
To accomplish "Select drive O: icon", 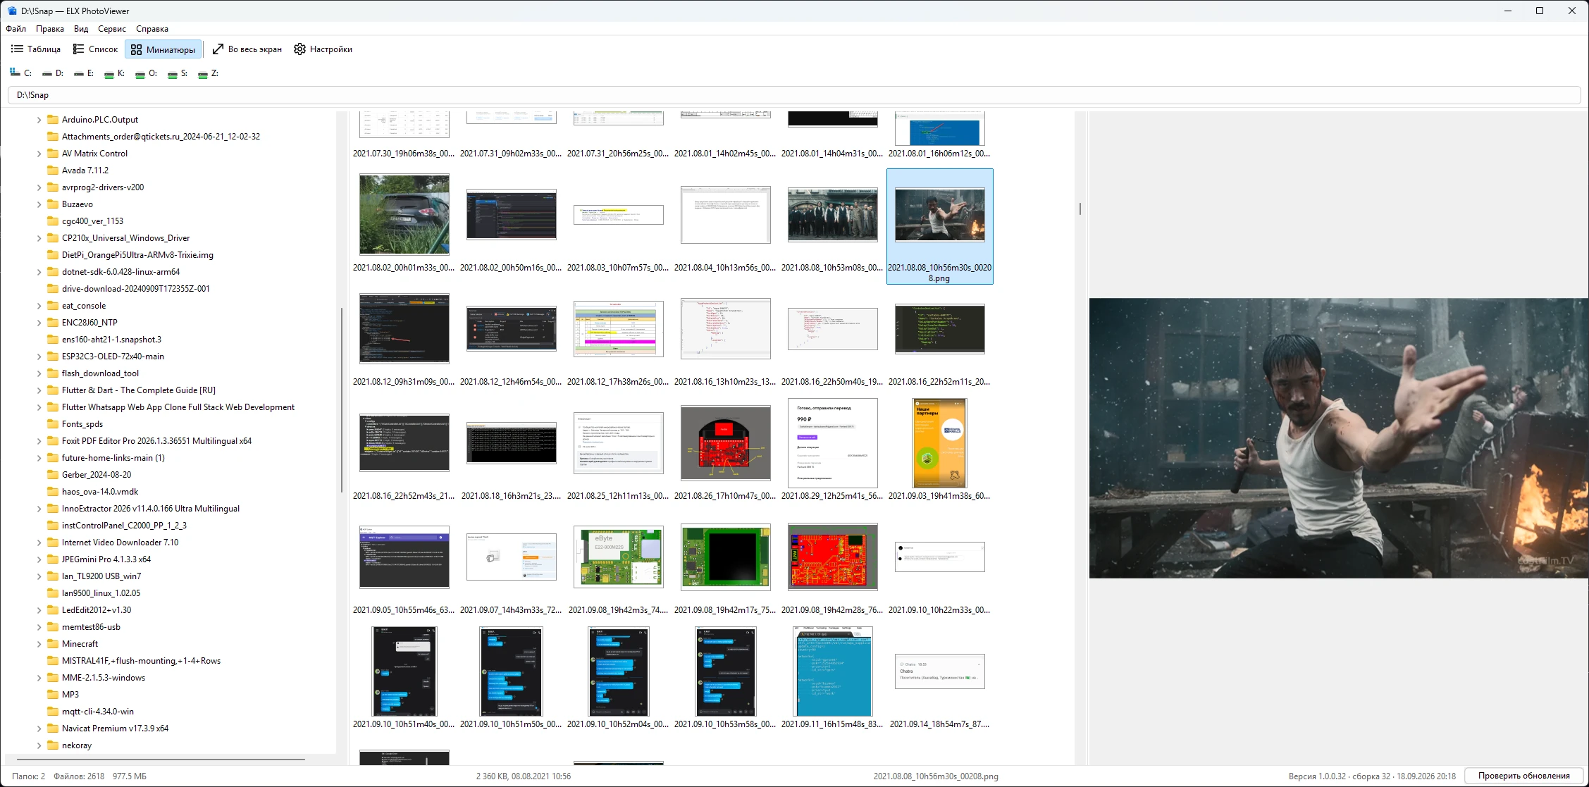I will coord(140,73).
